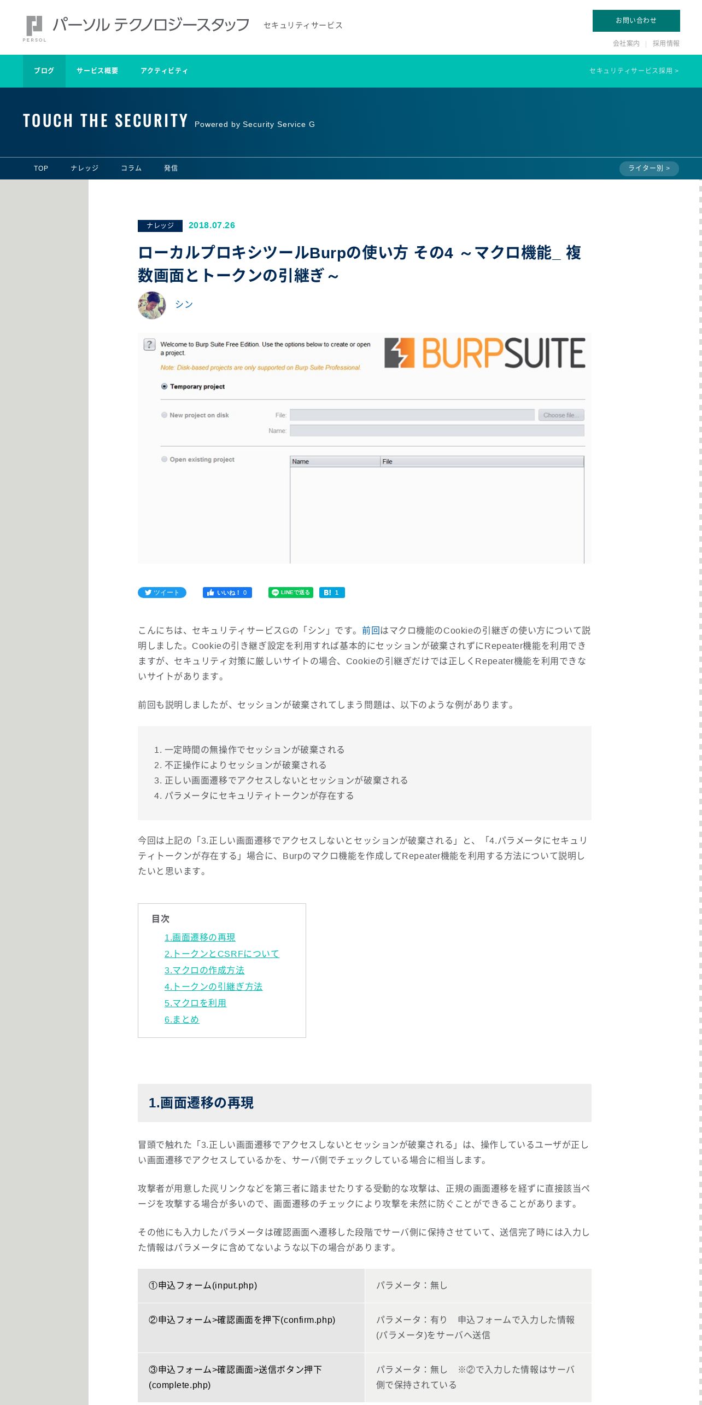Image resolution: width=702 pixels, height=1405 pixels.
Task: Go to TOP in blog navigation
Action: [x=41, y=169]
